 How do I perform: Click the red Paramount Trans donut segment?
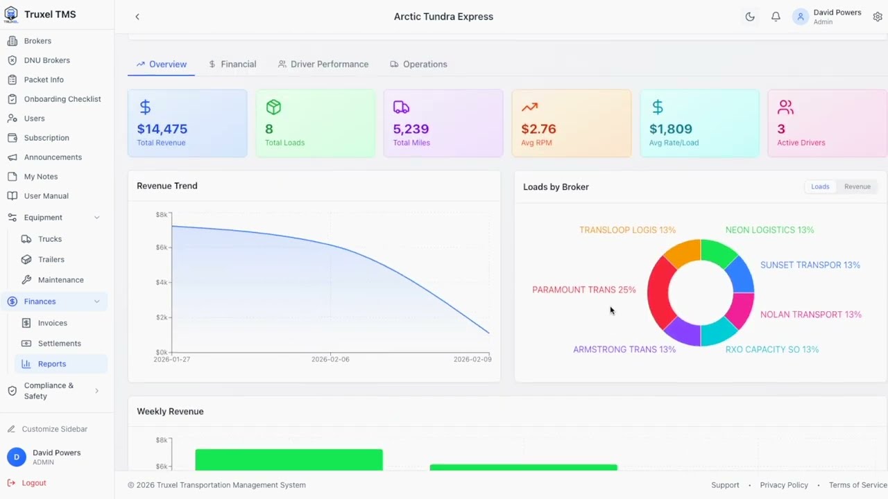click(658, 292)
